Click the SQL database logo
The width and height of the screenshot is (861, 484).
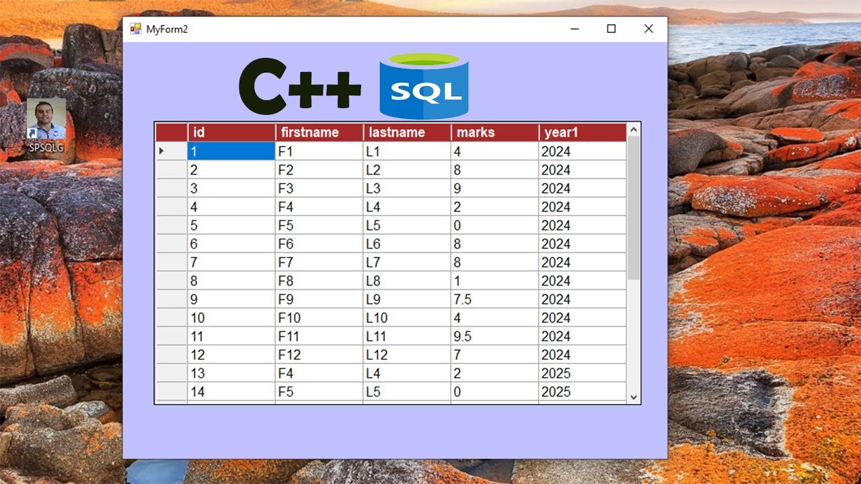[424, 86]
